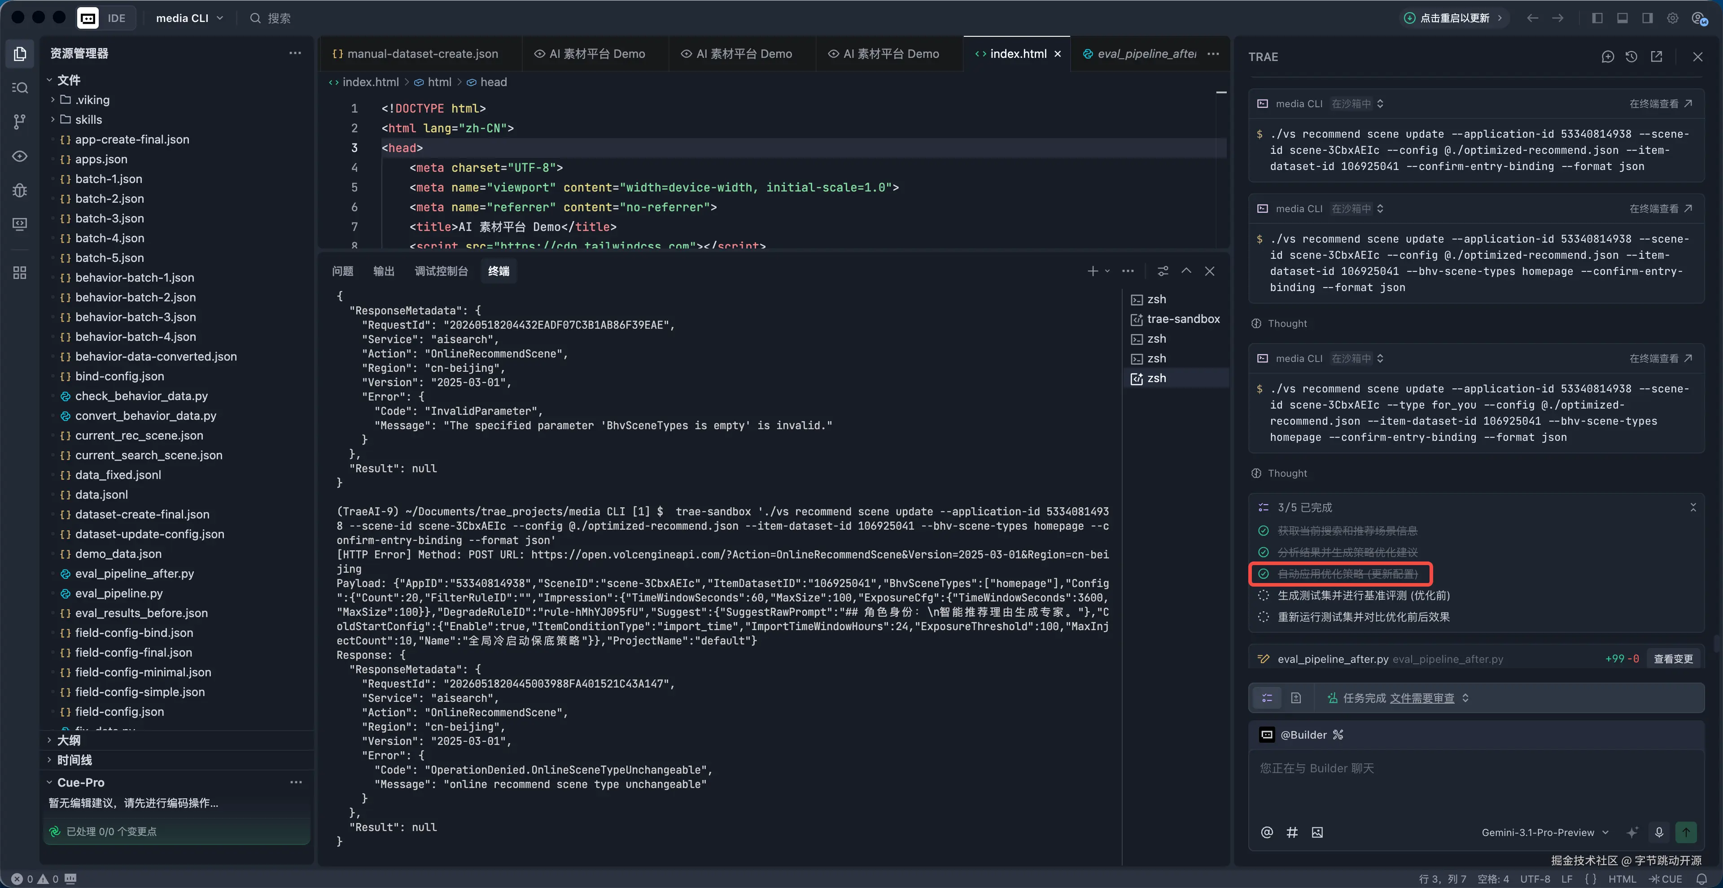Send message with green arrow button
The width and height of the screenshot is (1723, 888).
coord(1686,832)
